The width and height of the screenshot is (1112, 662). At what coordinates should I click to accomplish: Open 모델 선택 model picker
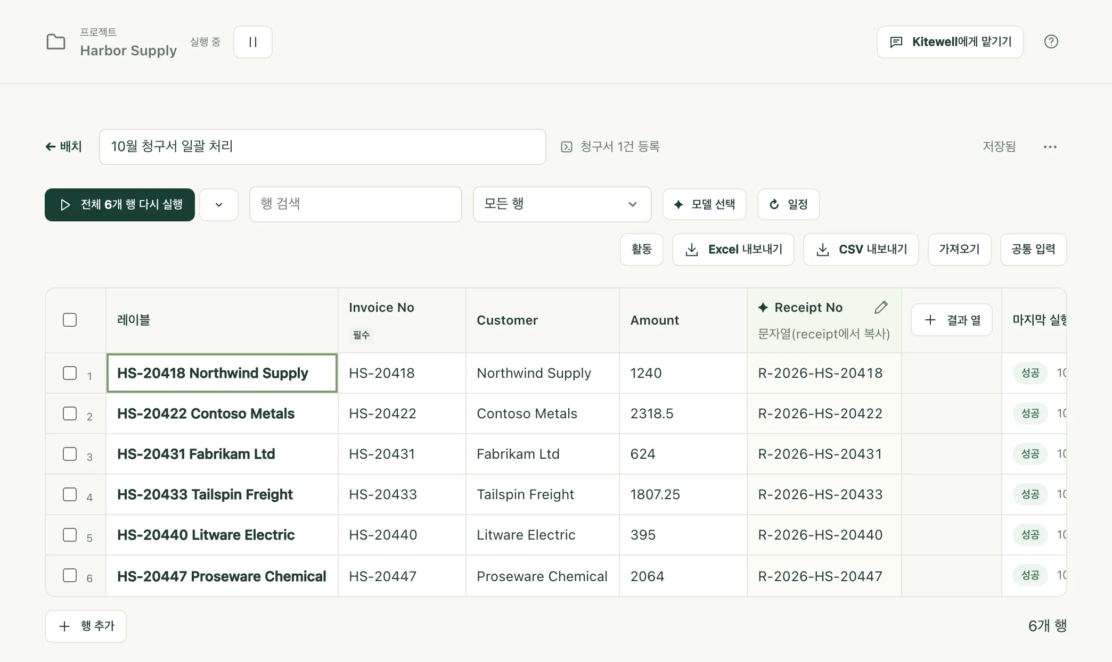point(705,204)
